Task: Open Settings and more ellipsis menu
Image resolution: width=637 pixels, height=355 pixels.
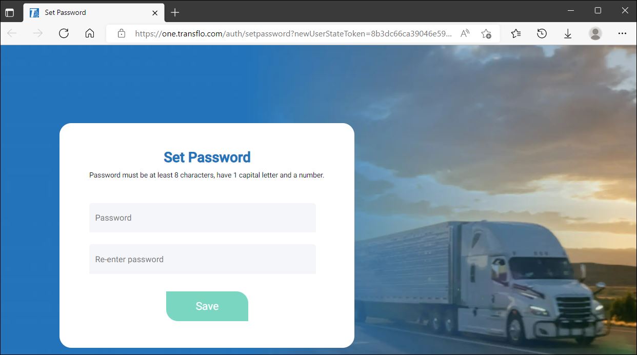Action: click(x=622, y=33)
